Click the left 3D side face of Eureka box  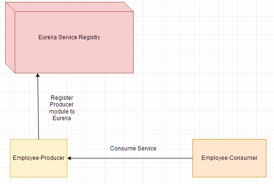(10, 37)
